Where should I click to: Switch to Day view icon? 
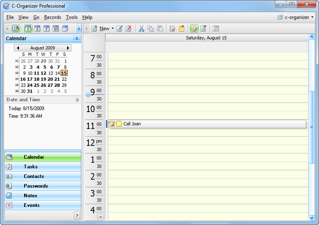(x=28, y=29)
